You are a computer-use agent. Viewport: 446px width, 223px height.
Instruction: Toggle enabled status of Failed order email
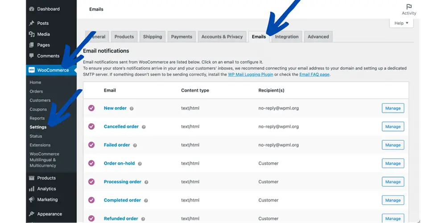pos(91,145)
